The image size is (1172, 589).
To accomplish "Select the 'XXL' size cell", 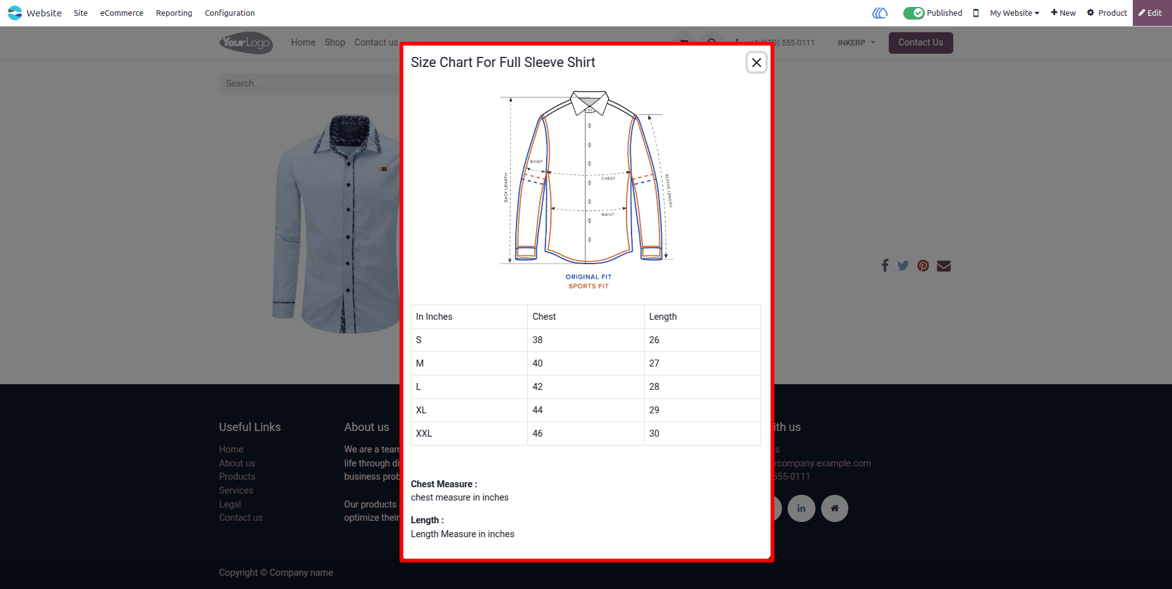I will [469, 434].
